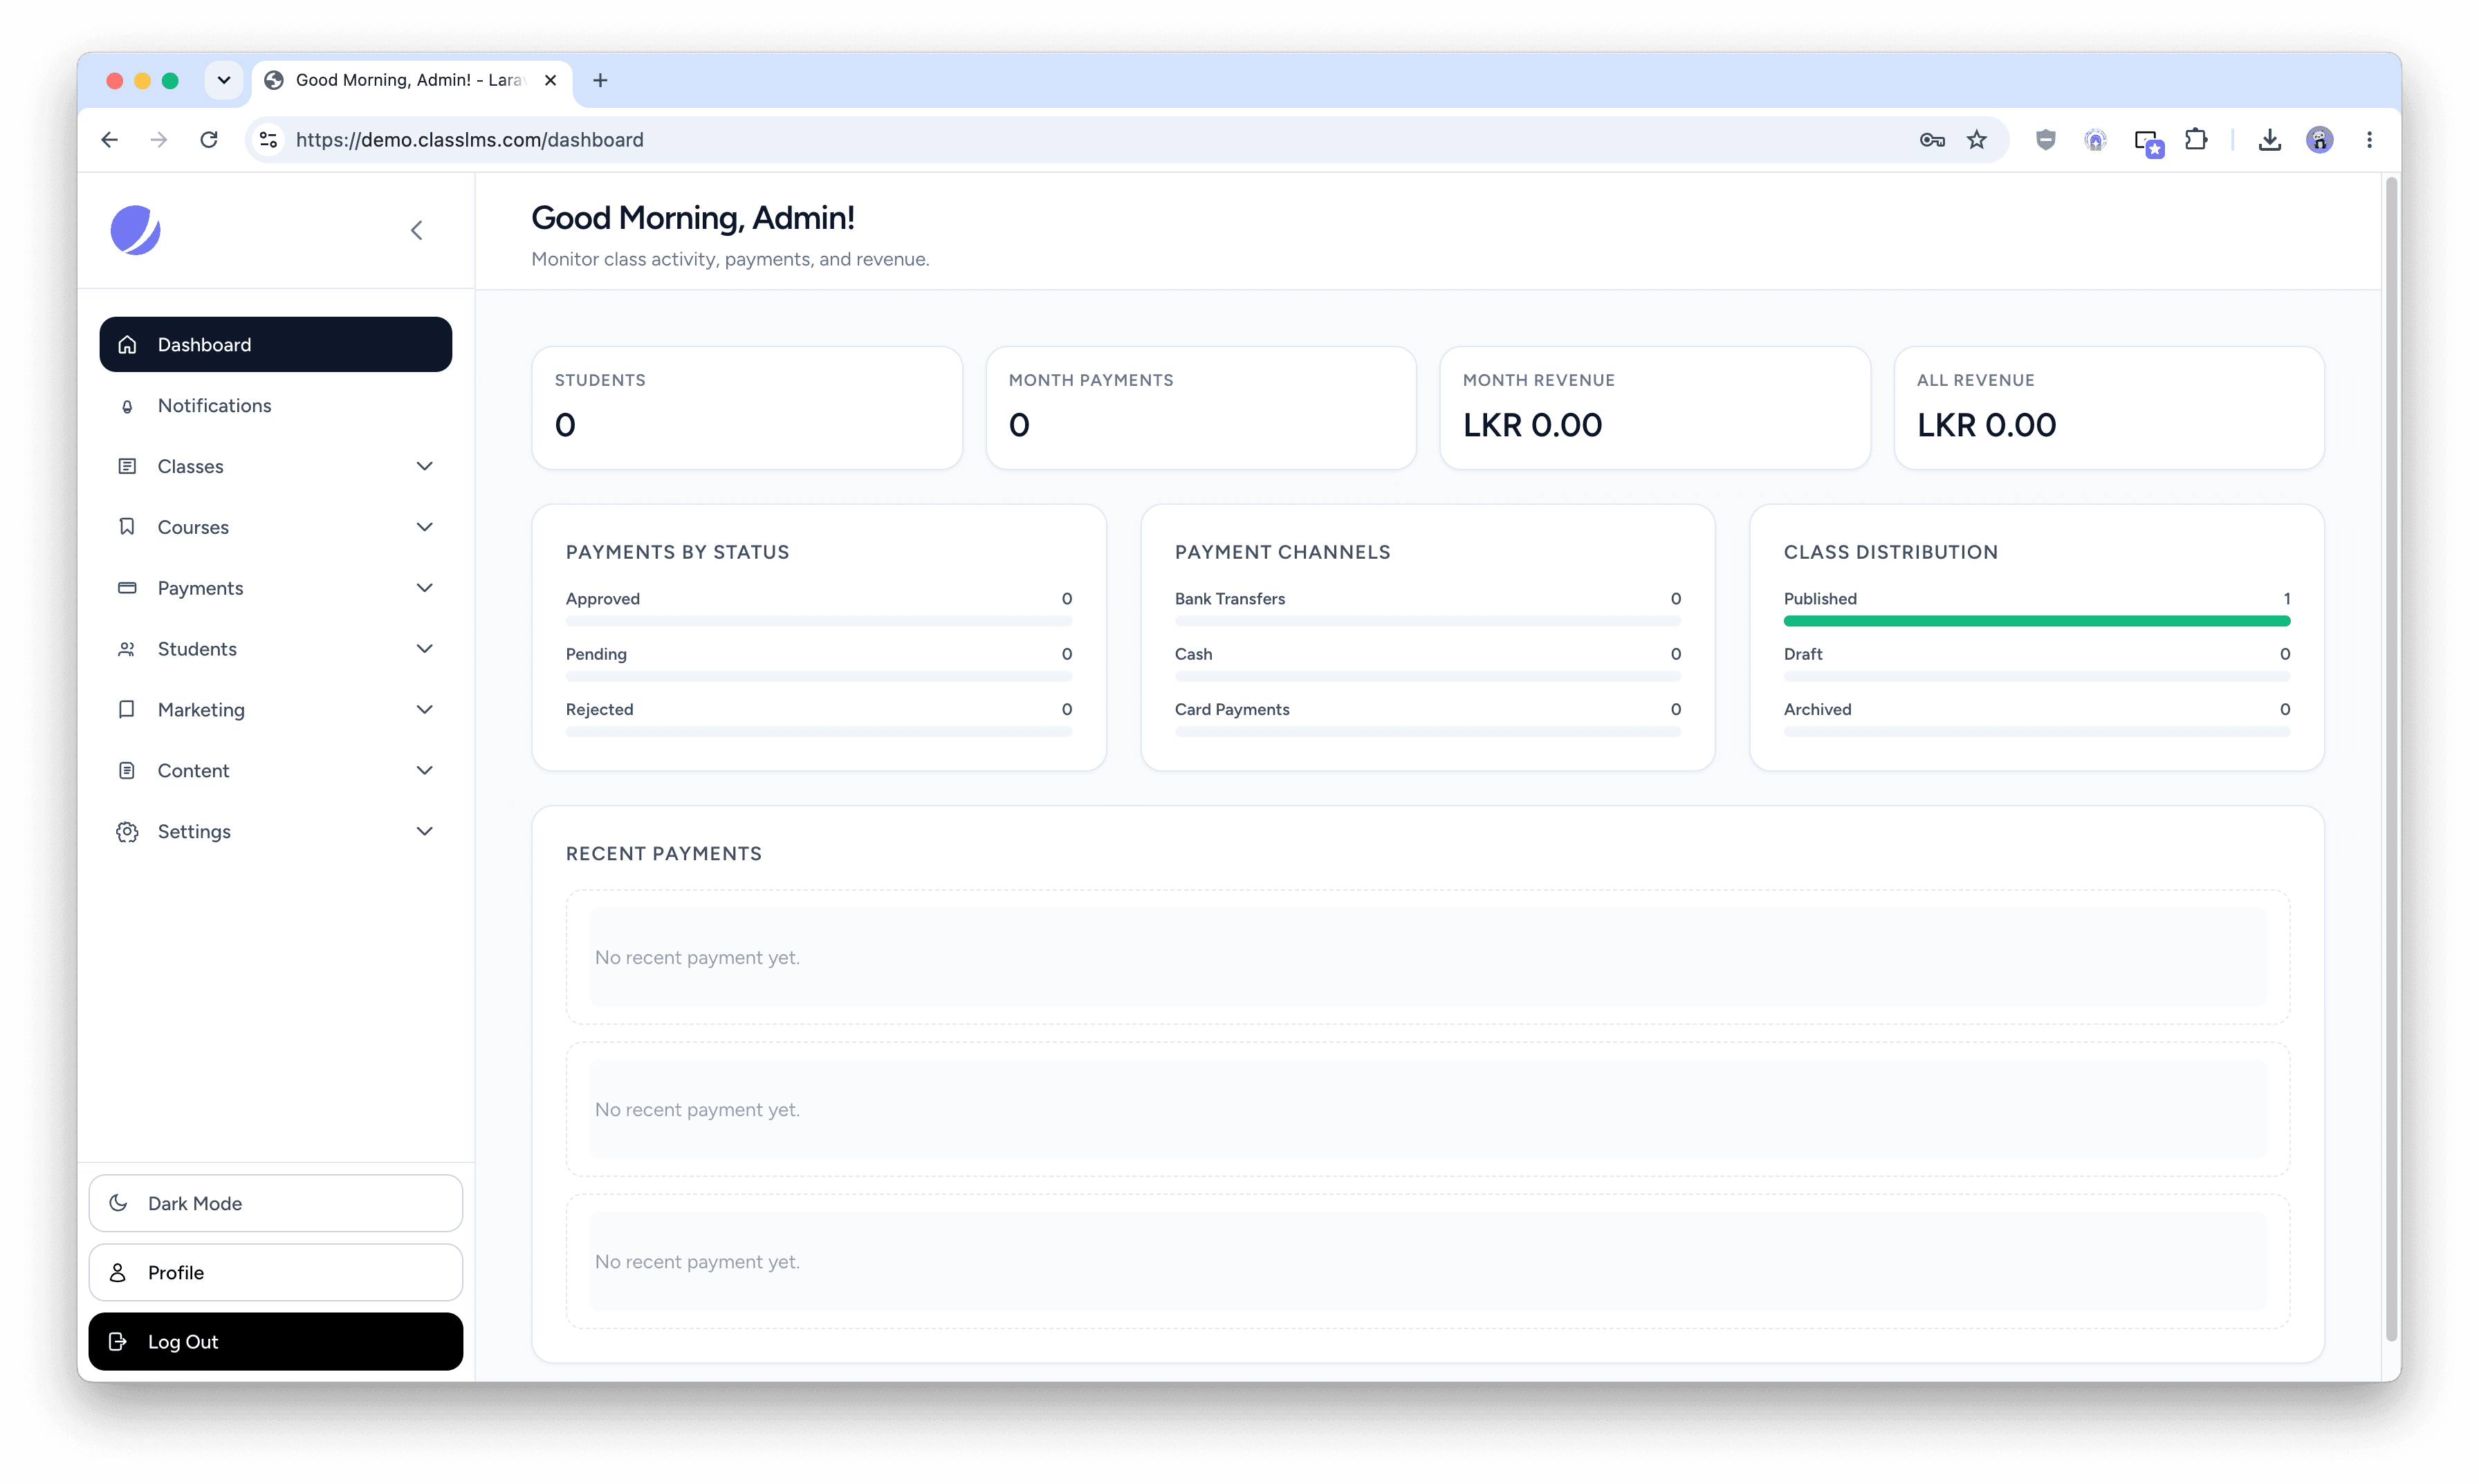
Task: Open the browser Extensions puzzle icon
Action: [x=2196, y=140]
